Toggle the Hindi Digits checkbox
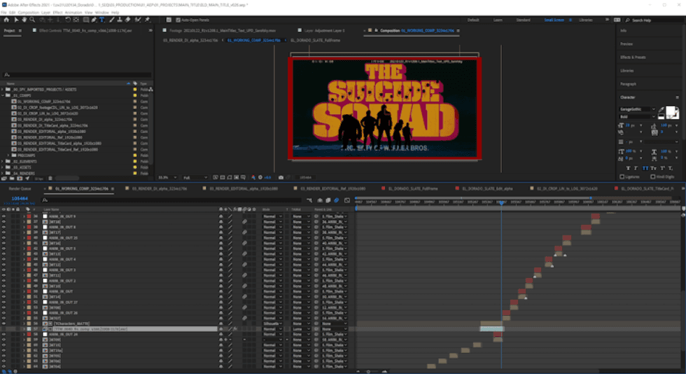This screenshot has height=374, width=686. click(652, 176)
